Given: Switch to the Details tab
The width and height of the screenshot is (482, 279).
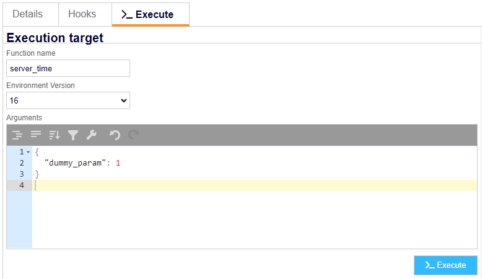Looking at the screenshot, I should [x=27, y=14].
